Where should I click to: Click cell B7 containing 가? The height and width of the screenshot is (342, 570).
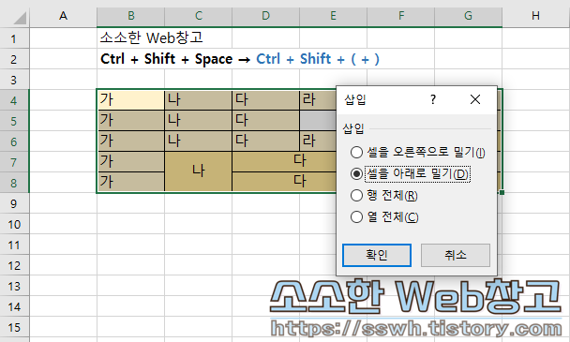pos(131,162)
